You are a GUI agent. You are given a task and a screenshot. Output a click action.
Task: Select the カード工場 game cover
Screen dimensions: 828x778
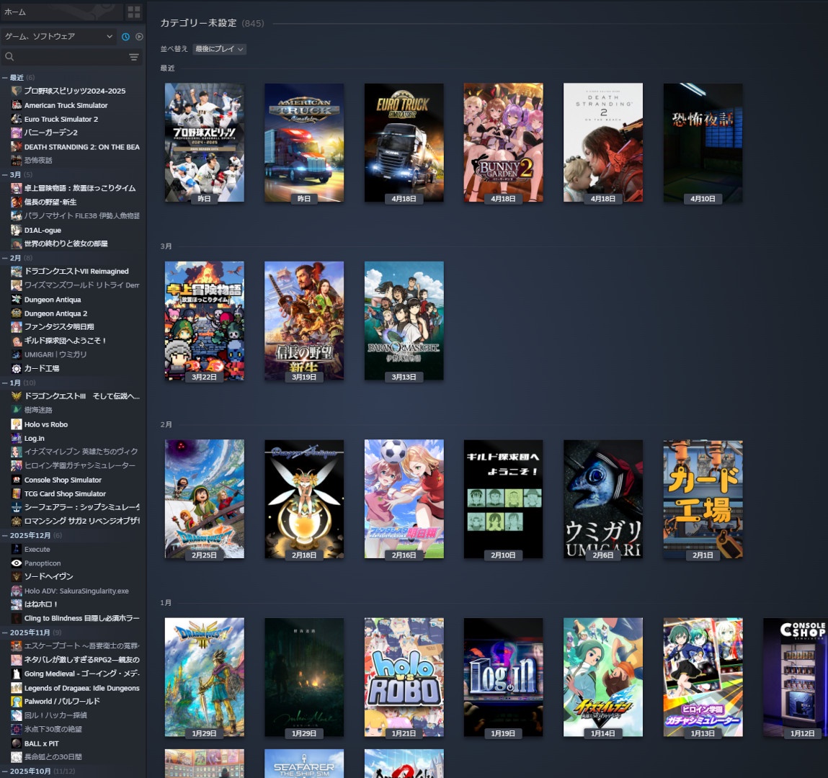click(x=703, y=499)
